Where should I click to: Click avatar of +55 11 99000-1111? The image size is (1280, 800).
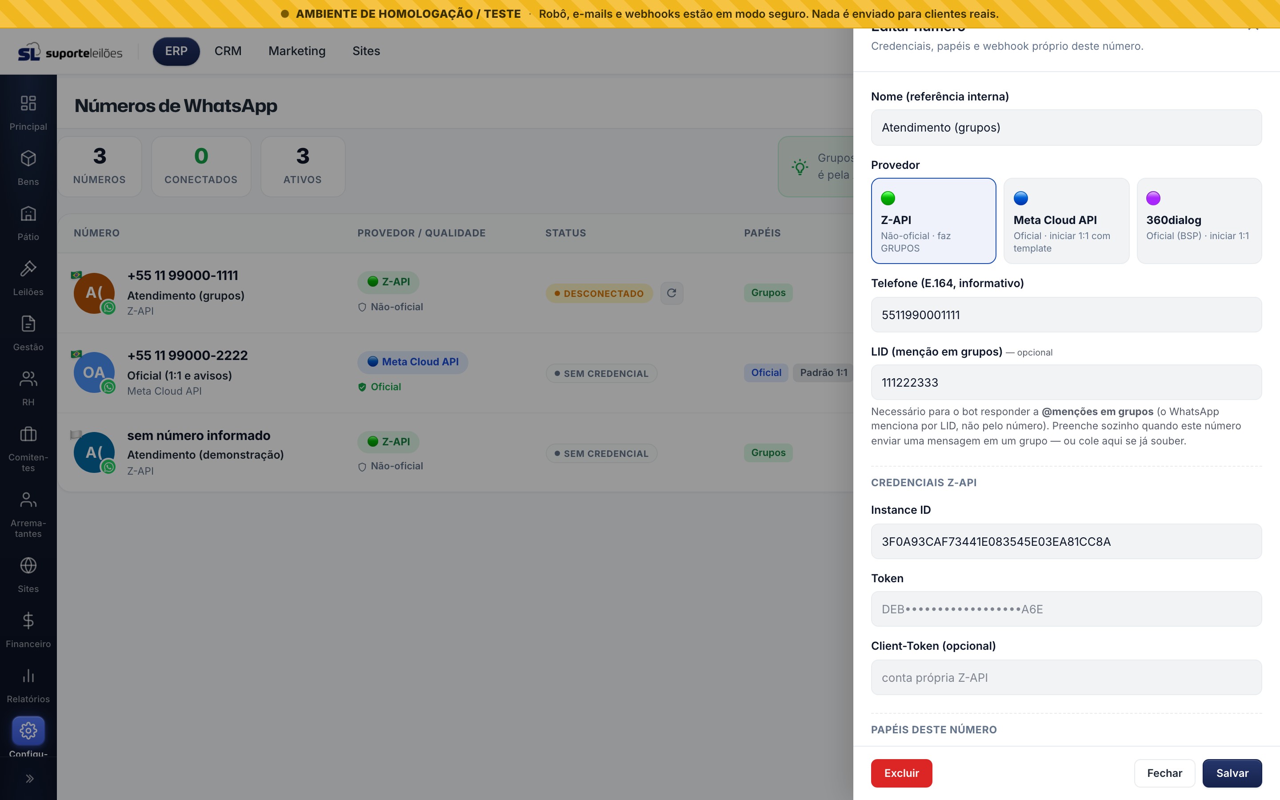[x=94, y=293]
